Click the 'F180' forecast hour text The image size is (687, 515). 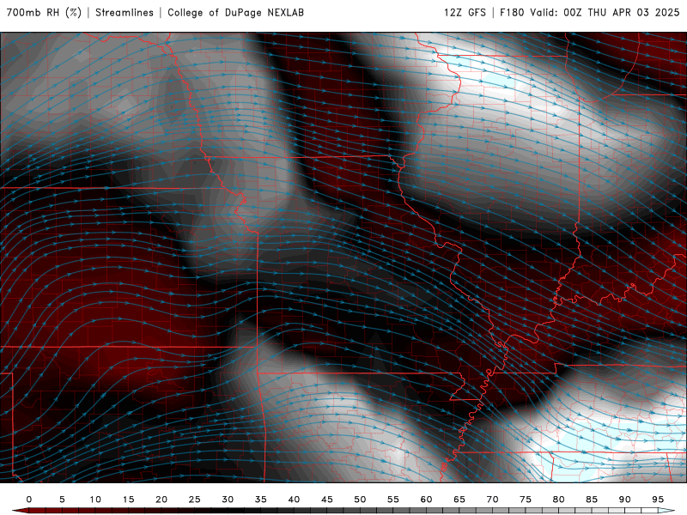pos(512,13)
